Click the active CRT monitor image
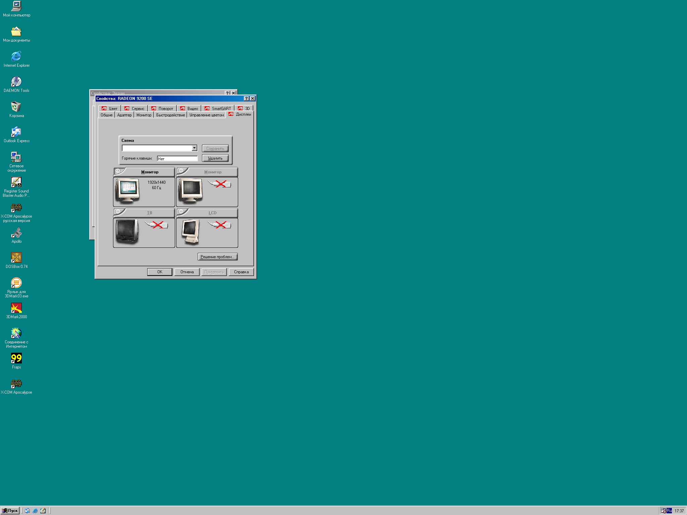 click(x=127, y=190)
